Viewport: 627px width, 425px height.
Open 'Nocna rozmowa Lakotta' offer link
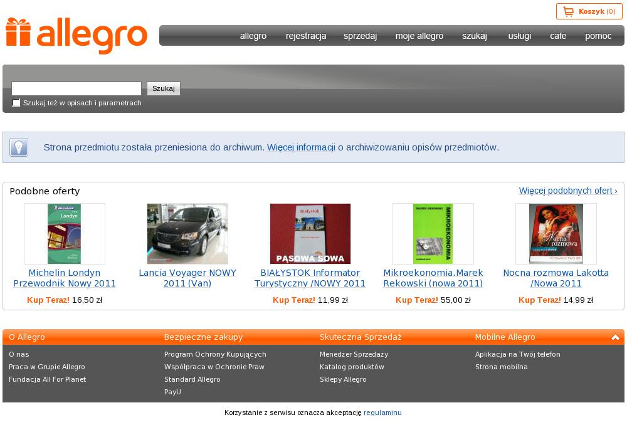click(x=556, y=278)
